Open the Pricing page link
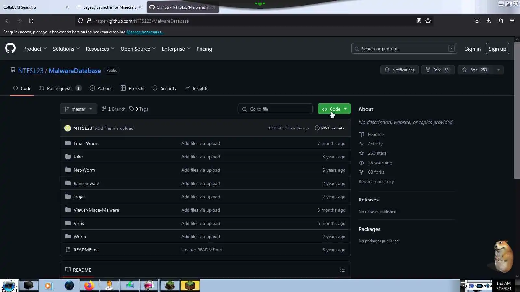The height and width of the screenshot is (292, 520). point(204,49)
